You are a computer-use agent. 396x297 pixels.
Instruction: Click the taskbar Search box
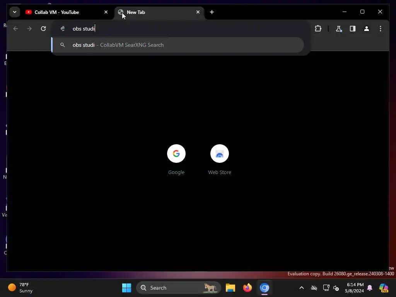coord(179,288)
